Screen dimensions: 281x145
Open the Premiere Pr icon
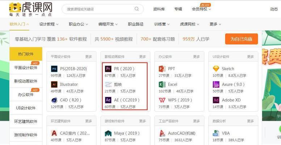[x=108, y=69]
